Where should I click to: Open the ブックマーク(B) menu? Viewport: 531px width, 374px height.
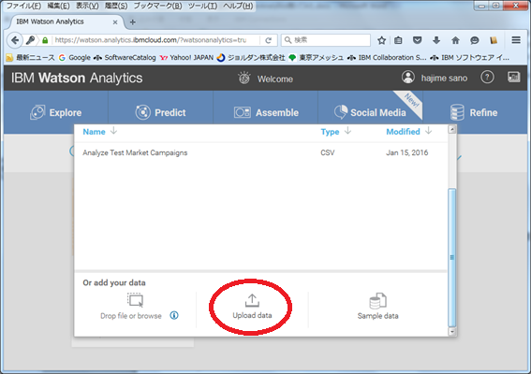click(157, 6)
